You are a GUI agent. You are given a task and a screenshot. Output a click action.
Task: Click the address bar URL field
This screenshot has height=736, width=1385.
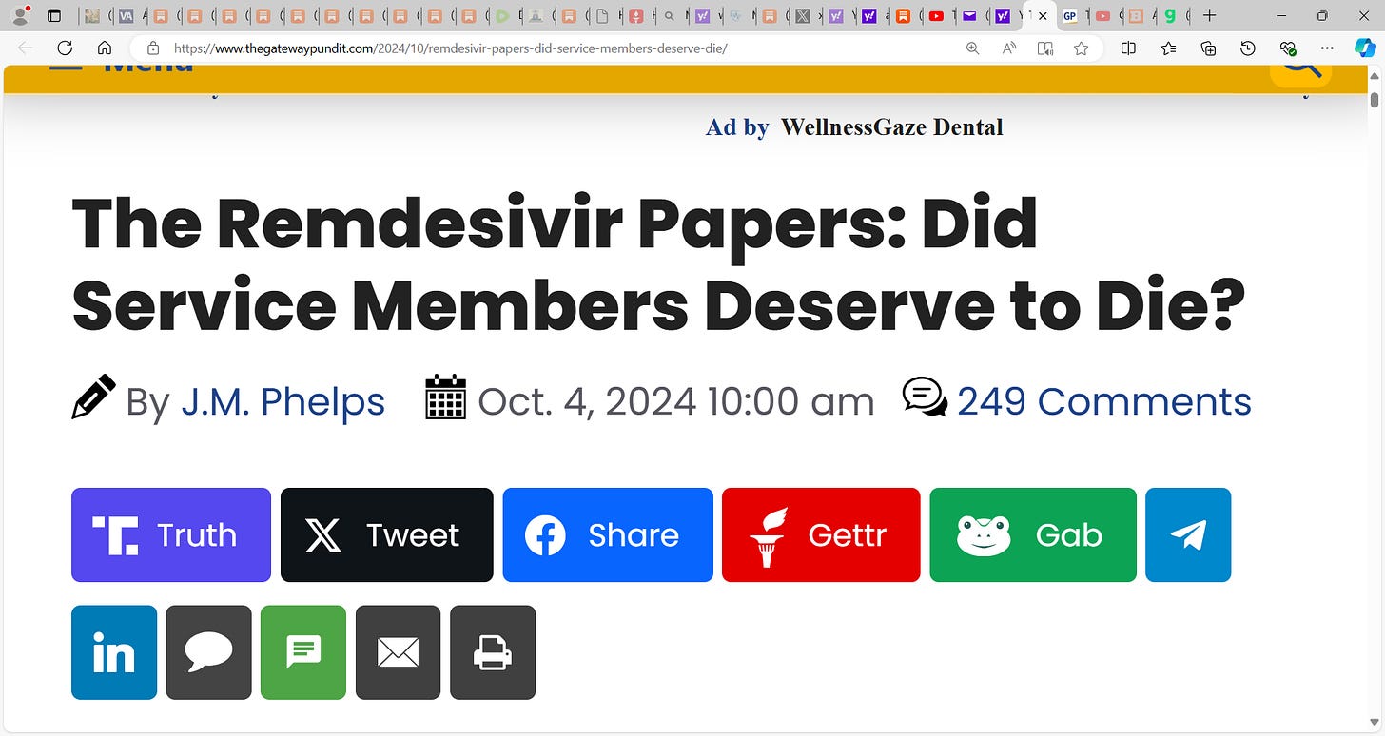pyautogui.click(x=561, y=48)
